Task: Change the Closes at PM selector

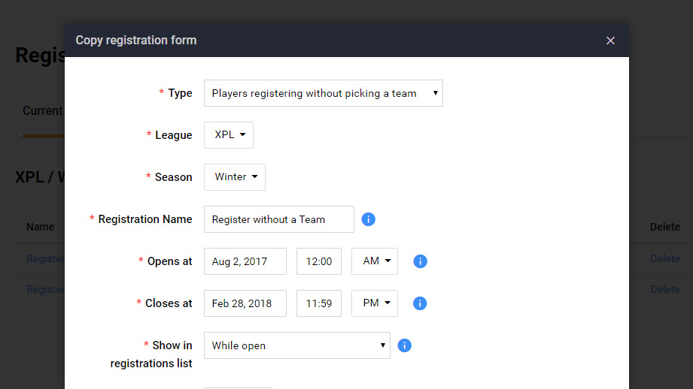Action: (x=375, y=303)
